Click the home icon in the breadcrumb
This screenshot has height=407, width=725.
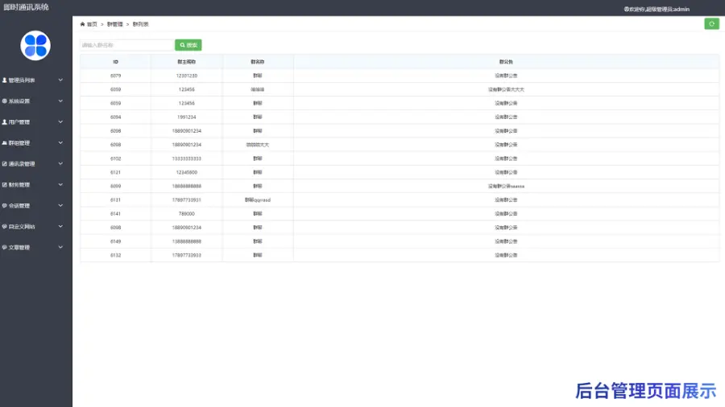(82, 24)
